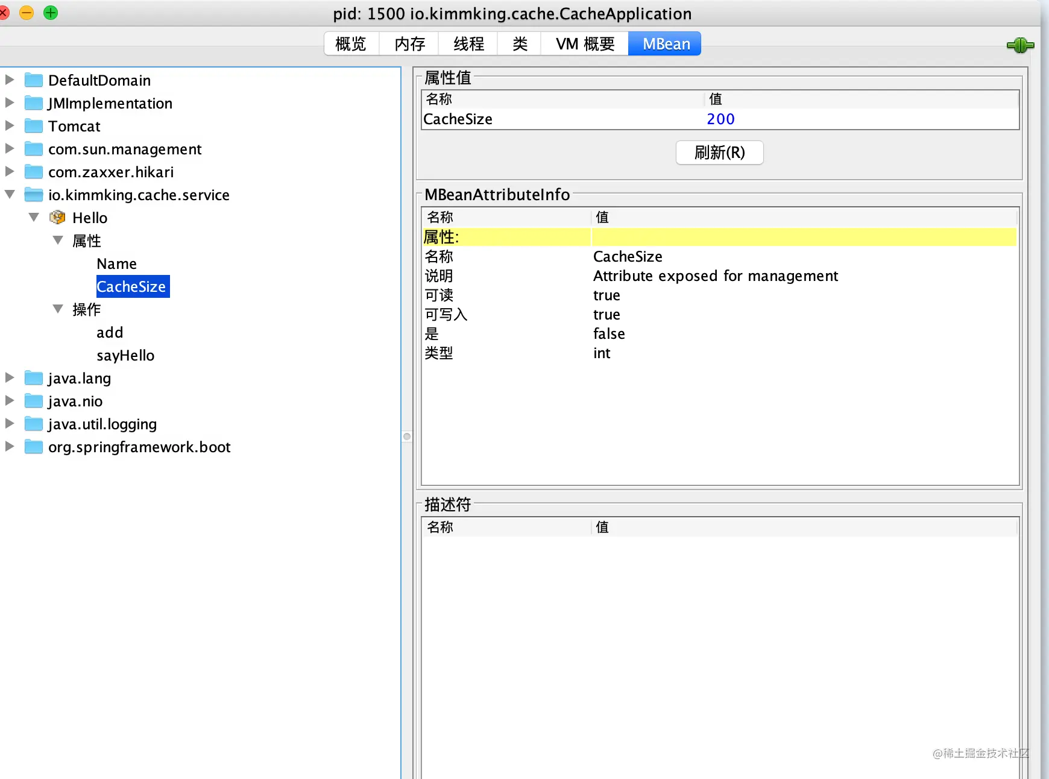Image resolution: width=1049 pixels, height=779 pixels.
Task: Click the 刷新(R) refresh button
Action: point(719,153)
